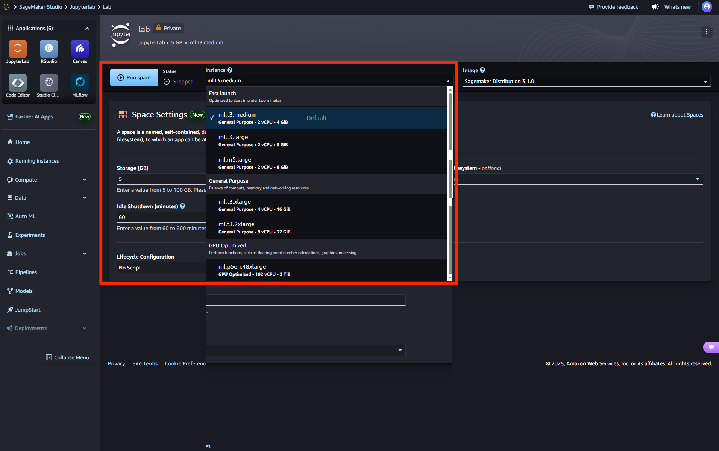
Task: Focus the Idle Shutdown minutes input
Action: tap(161, 217)
